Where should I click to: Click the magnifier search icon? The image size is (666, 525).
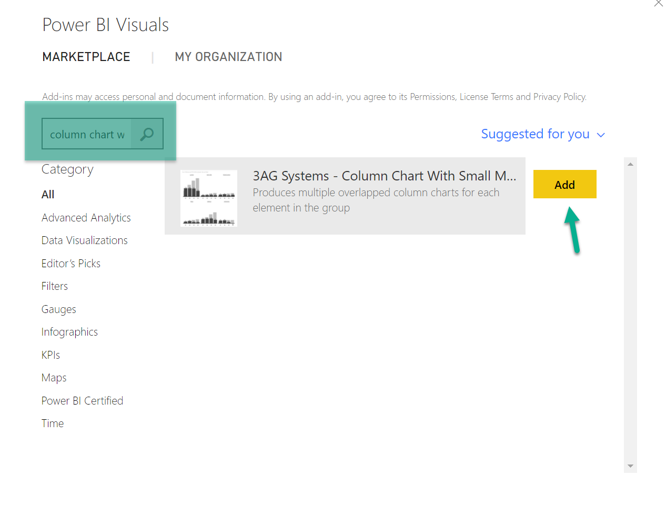pyautogui.click(x=147, y=134)
